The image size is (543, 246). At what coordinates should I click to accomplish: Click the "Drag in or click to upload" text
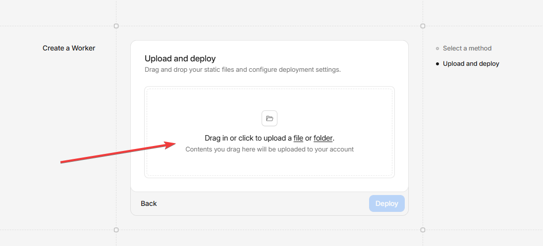(x=248, y=138)
